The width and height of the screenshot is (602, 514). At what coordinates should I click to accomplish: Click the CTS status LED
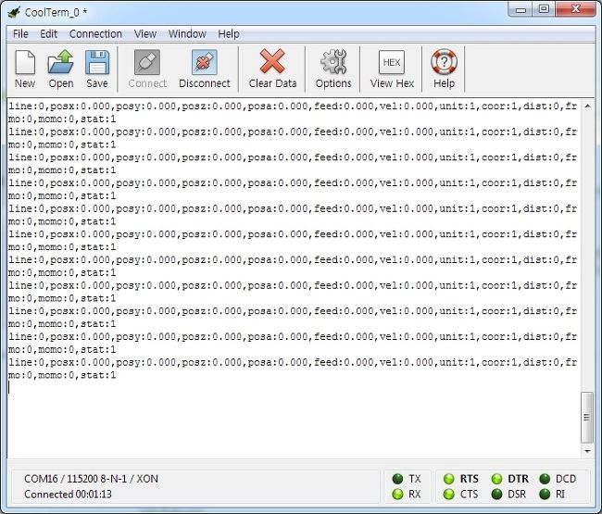449,494
